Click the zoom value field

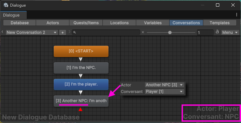pos(205,32)
